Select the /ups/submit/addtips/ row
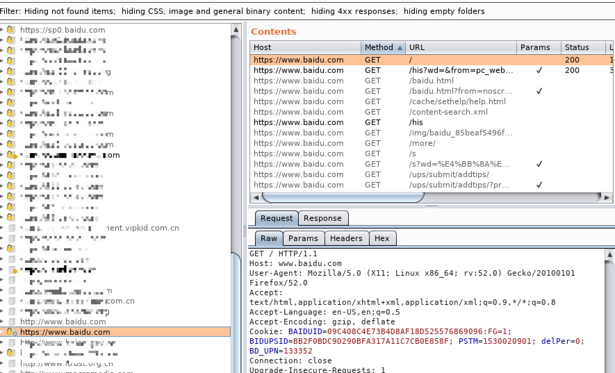615x373 pixels. point(432,174)
